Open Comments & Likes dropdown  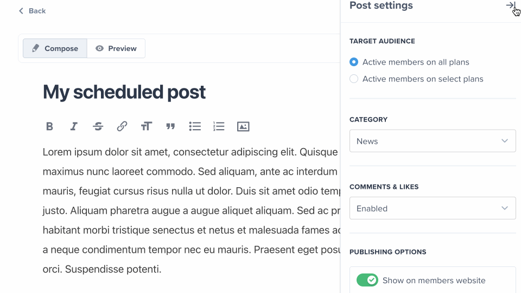click(x=433, y=208)
